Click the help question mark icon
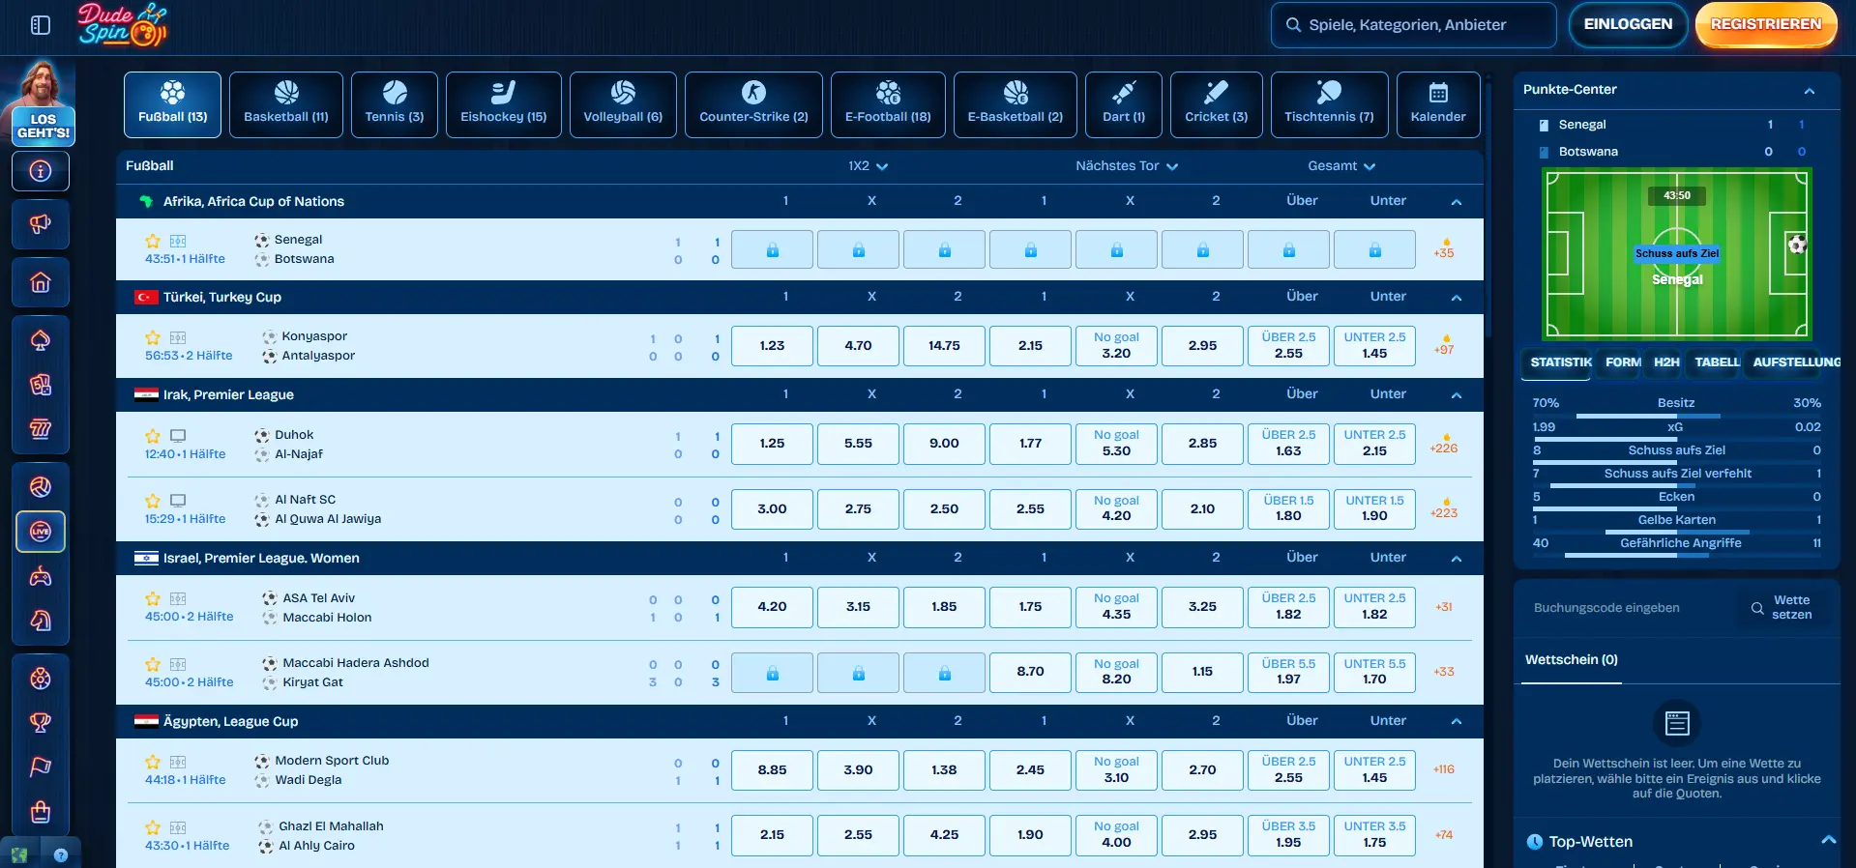Viewport: 1856px width, 868px height. coord(61,855)
